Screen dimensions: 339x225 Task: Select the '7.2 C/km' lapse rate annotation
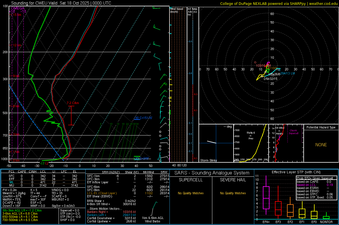tap(73, 103)
